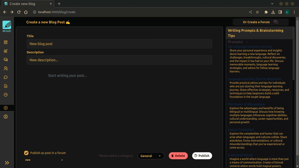Click the browser home icon
This screenshot has height=168, width=299.
pyautogui.click(x=26, y=12)
